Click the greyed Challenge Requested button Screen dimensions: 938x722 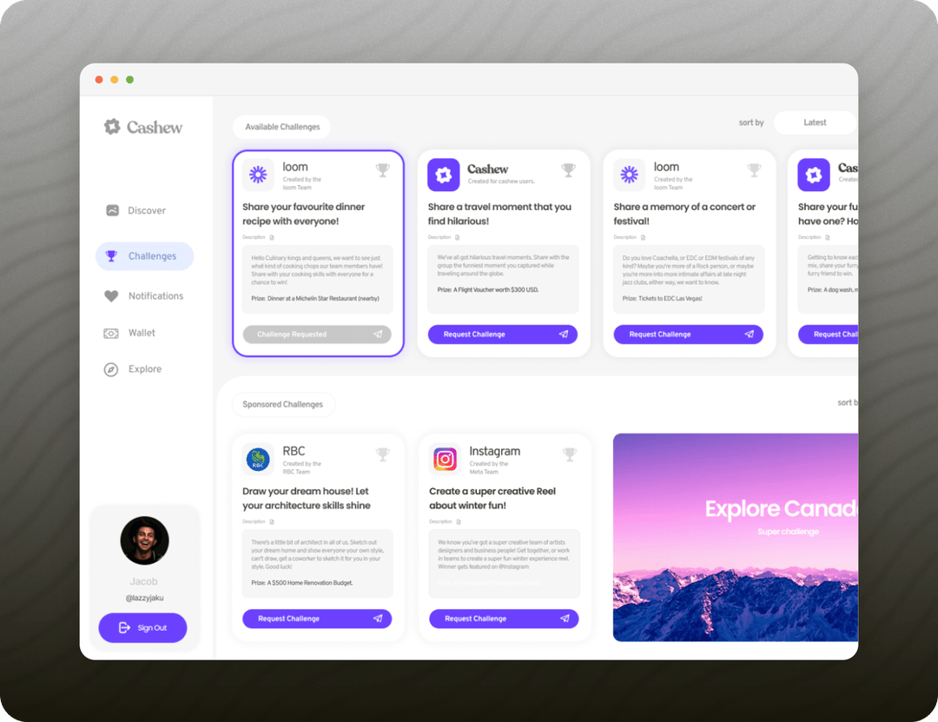pos(317,334)
